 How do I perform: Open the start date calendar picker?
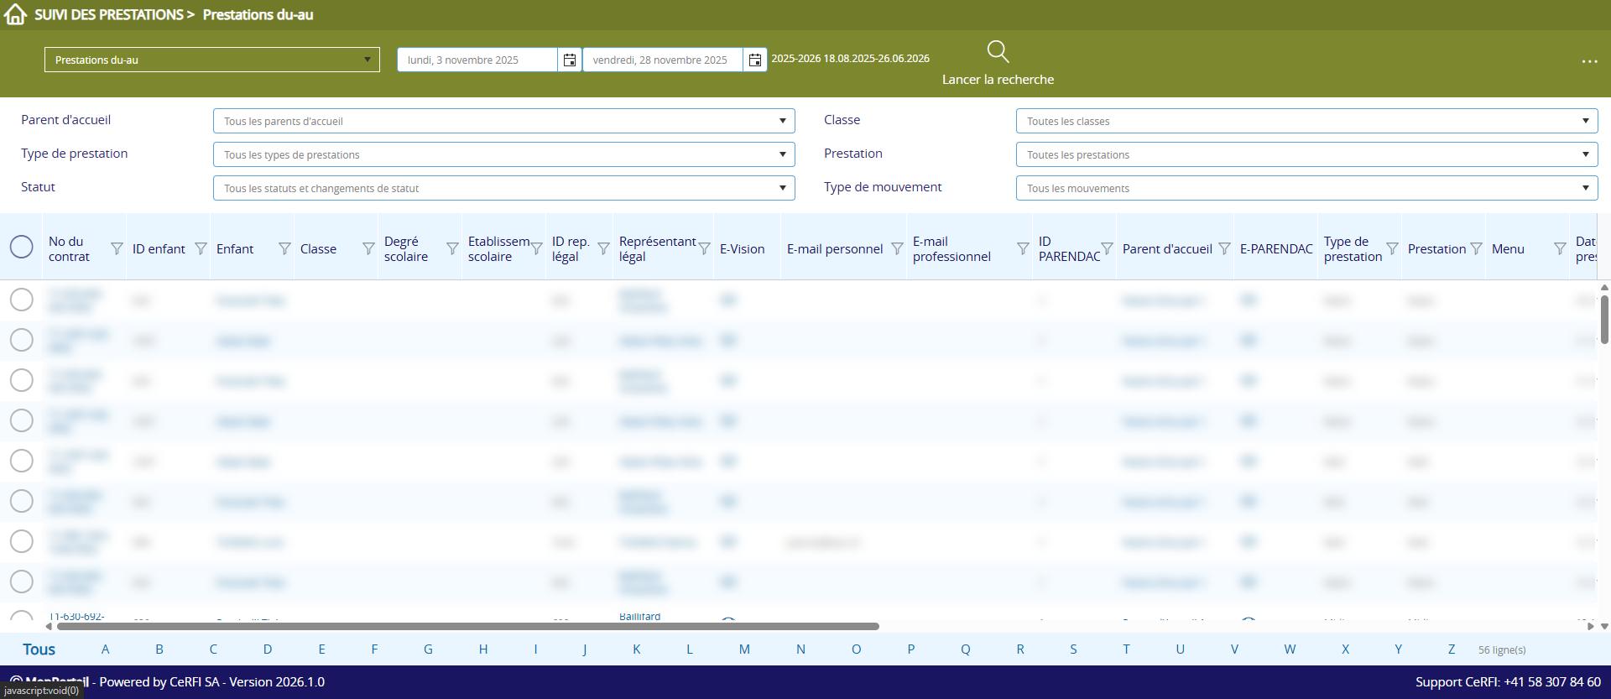click(570, 60)
